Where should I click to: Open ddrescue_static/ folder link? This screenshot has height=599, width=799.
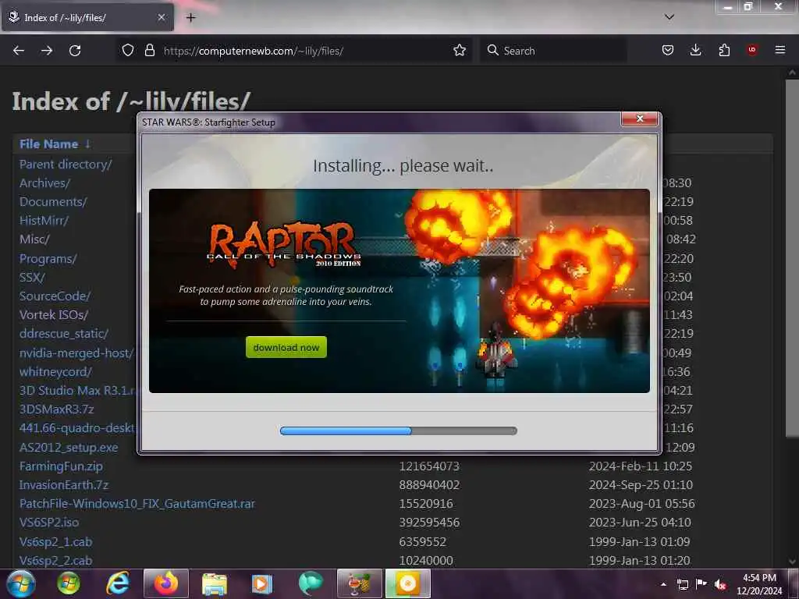pyautogui.click(x=64, y=334)
